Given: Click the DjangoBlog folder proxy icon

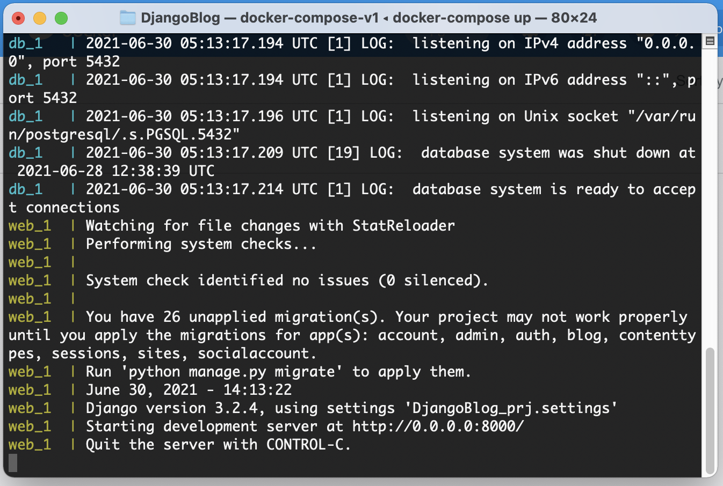Looking at the screenshot, I should (127, 18).
